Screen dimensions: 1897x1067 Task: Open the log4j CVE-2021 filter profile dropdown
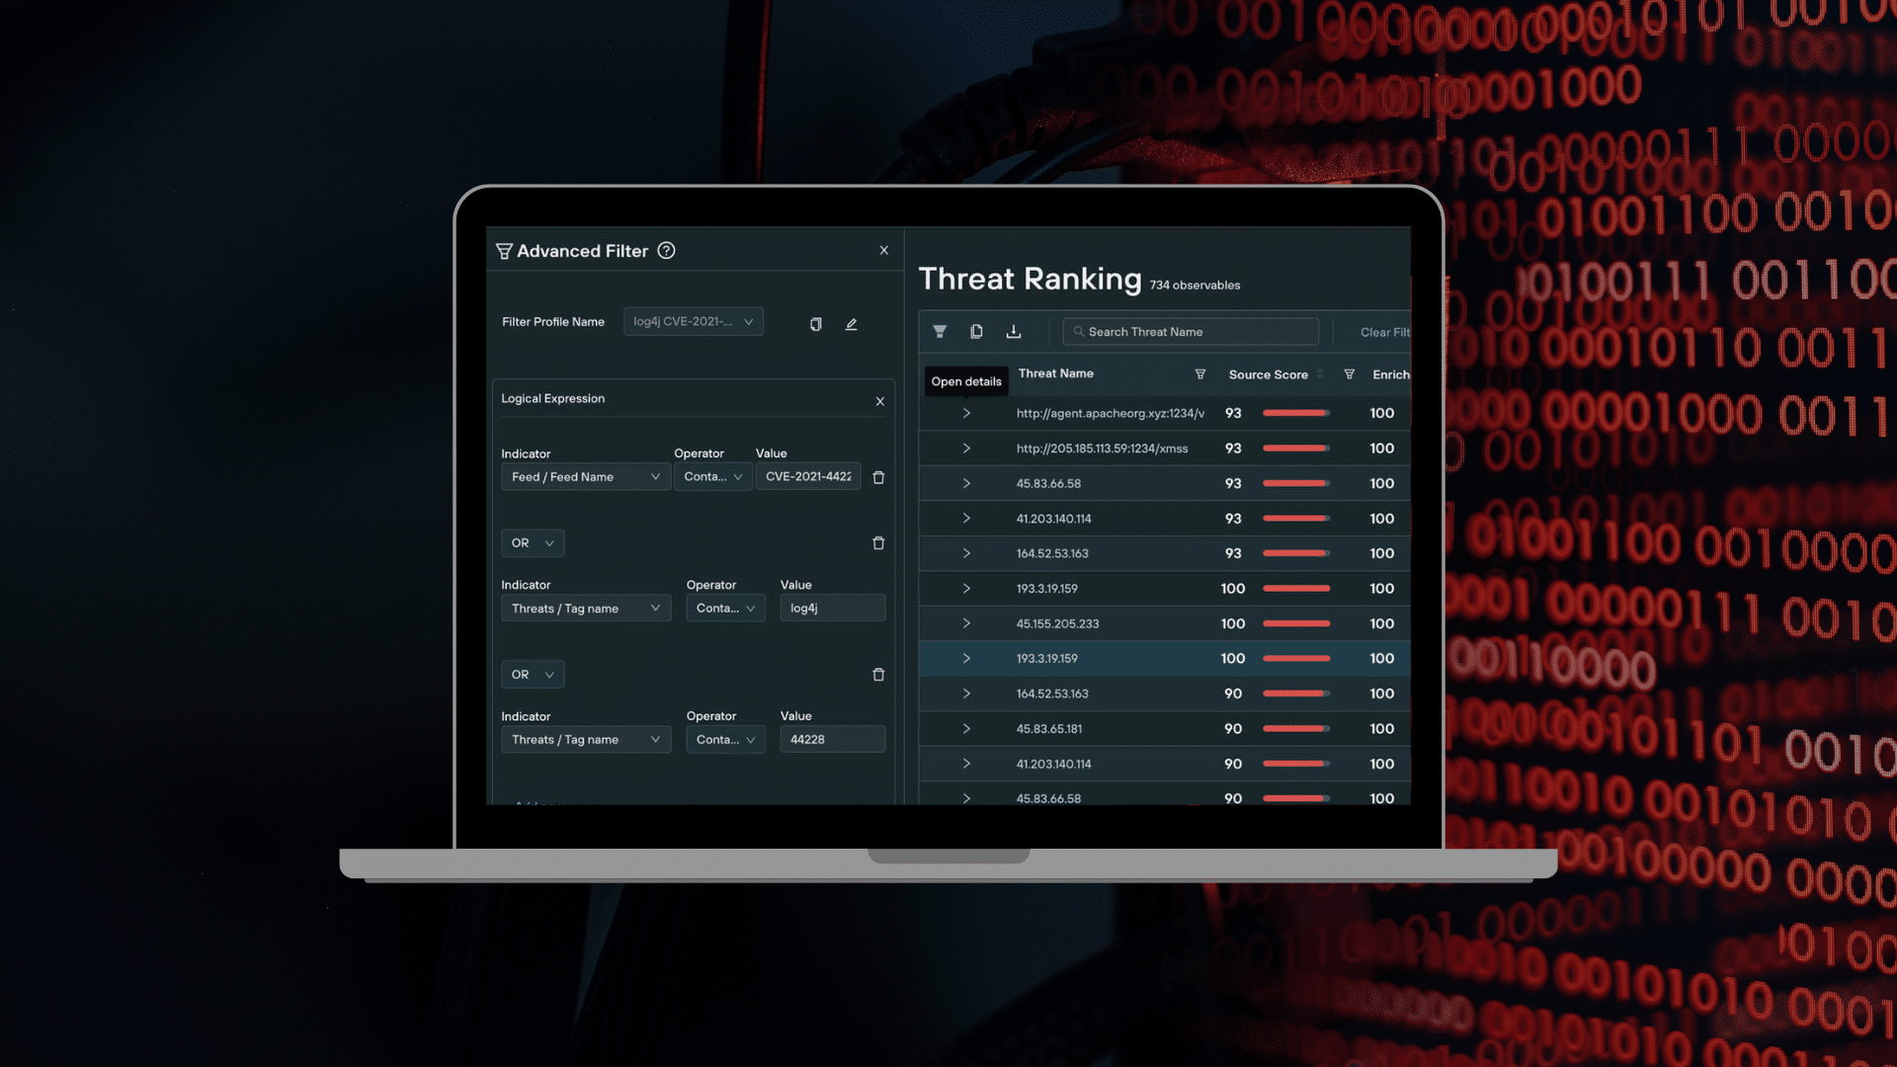691,322
